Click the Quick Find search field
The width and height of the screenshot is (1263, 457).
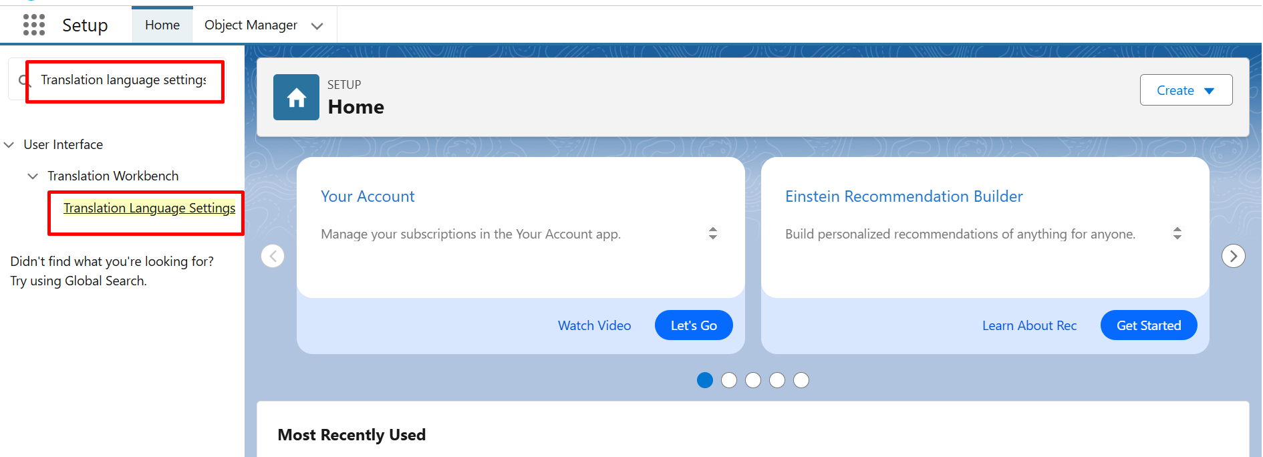tap(124, 80)
